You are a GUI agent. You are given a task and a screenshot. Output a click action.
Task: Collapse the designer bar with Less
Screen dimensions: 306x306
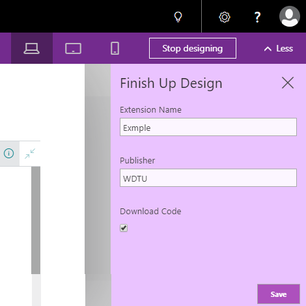coord(279,48)
